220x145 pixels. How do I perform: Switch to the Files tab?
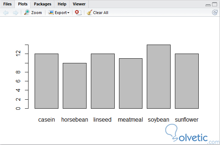(x=8, y=4)
